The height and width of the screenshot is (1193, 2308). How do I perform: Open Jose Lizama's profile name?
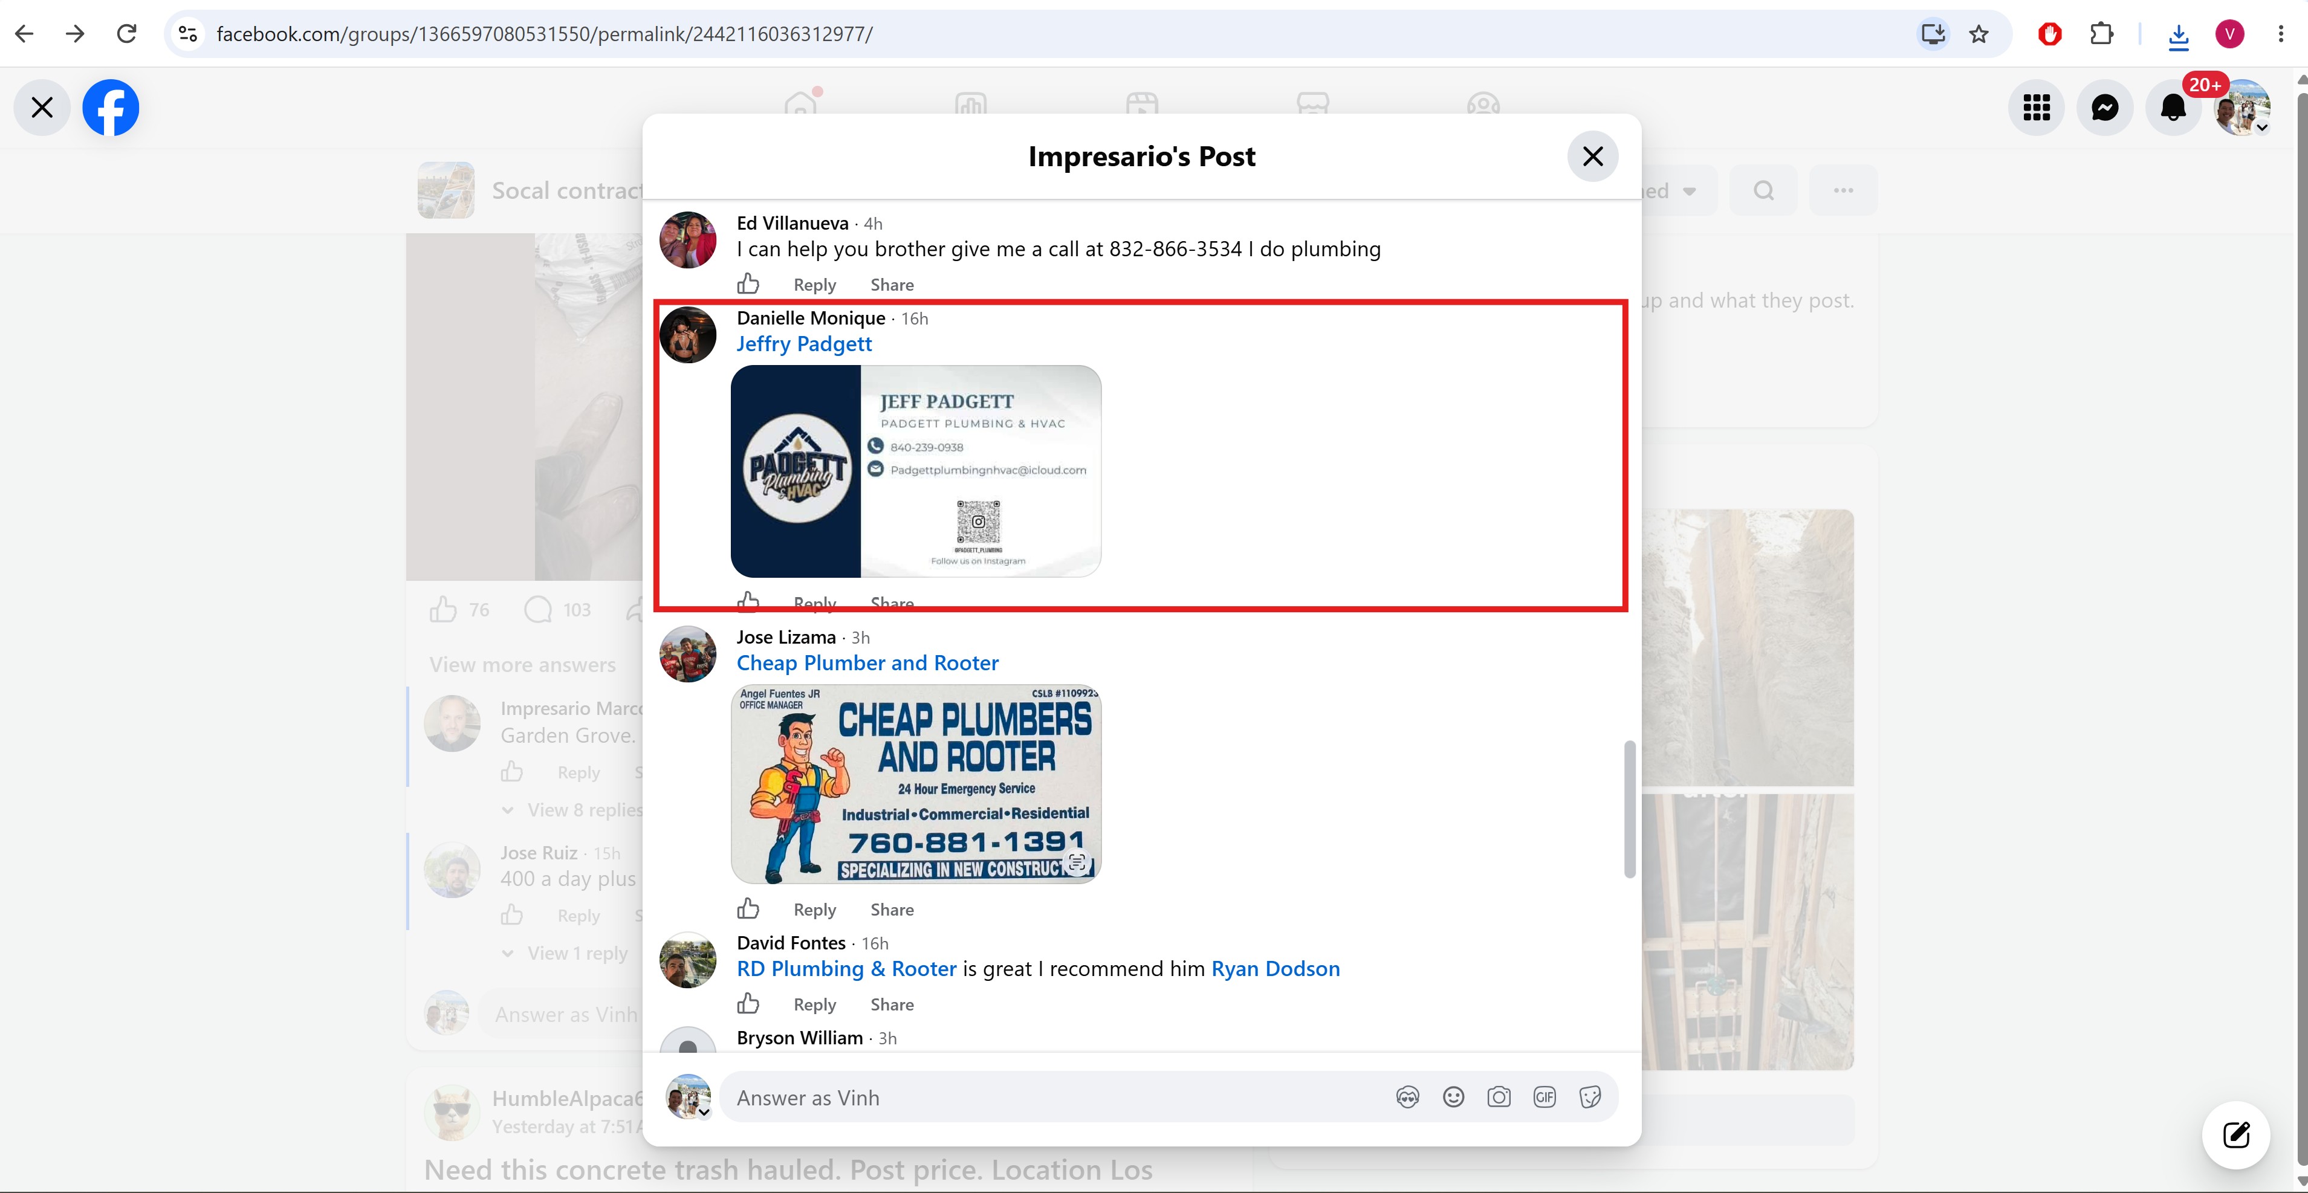[786, 637]
